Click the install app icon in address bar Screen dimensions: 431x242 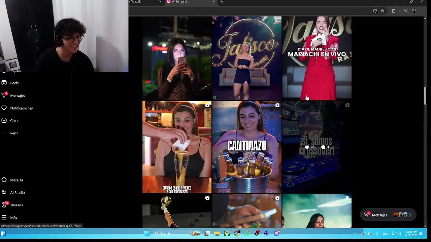(375, 11)
